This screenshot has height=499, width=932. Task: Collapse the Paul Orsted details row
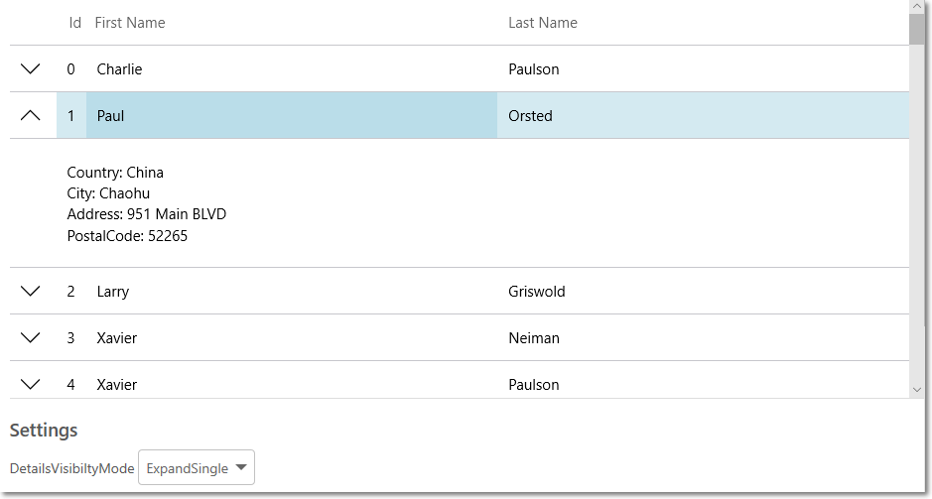31,116
